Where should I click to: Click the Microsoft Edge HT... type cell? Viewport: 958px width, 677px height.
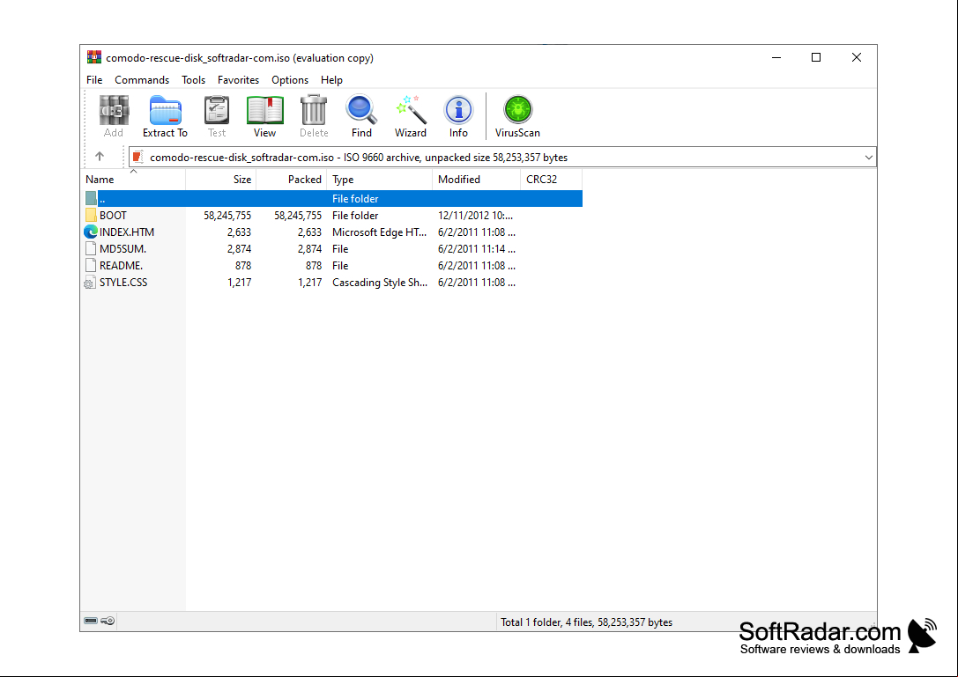point(380,232)
